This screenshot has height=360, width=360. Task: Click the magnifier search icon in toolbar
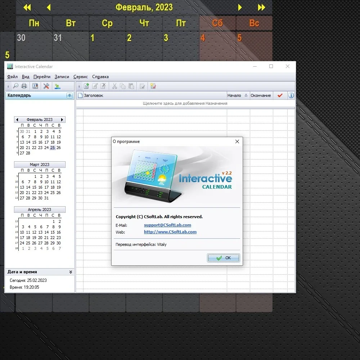[x=15, y=86]
